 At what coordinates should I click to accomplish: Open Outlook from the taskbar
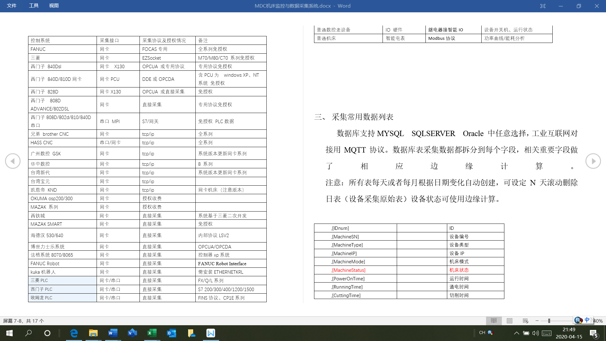pyautogui.click(x=171, y=333)
